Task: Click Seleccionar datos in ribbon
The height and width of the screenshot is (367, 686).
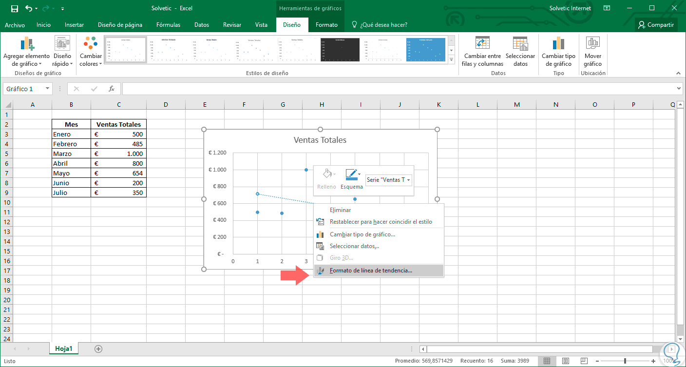Action: point(520,52)
